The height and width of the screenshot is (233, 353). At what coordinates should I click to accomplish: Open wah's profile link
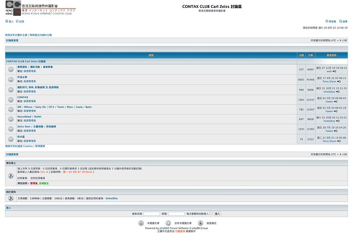[x=329, y=71]
